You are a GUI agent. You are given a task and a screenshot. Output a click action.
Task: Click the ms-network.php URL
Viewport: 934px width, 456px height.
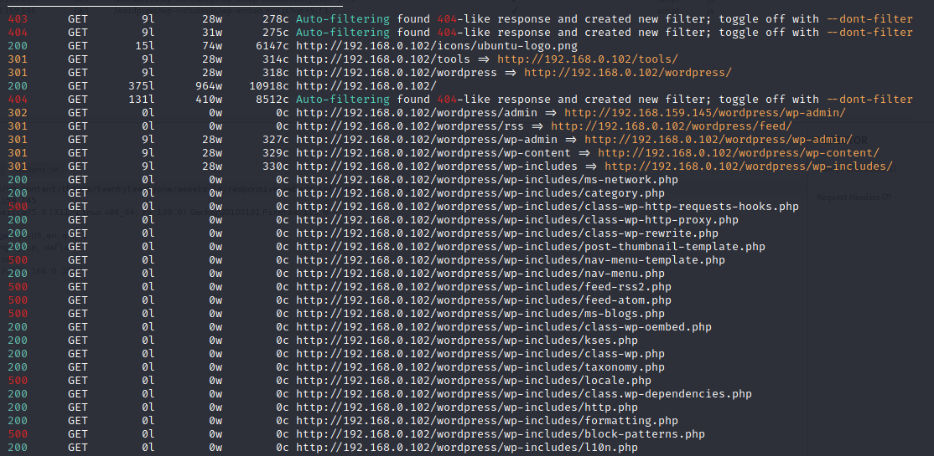[x=486, y=180]
